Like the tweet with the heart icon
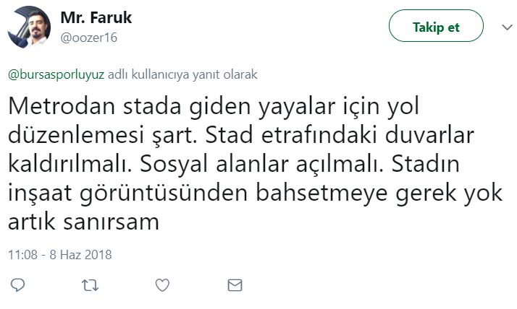517x309 pixels. [163, 285]
